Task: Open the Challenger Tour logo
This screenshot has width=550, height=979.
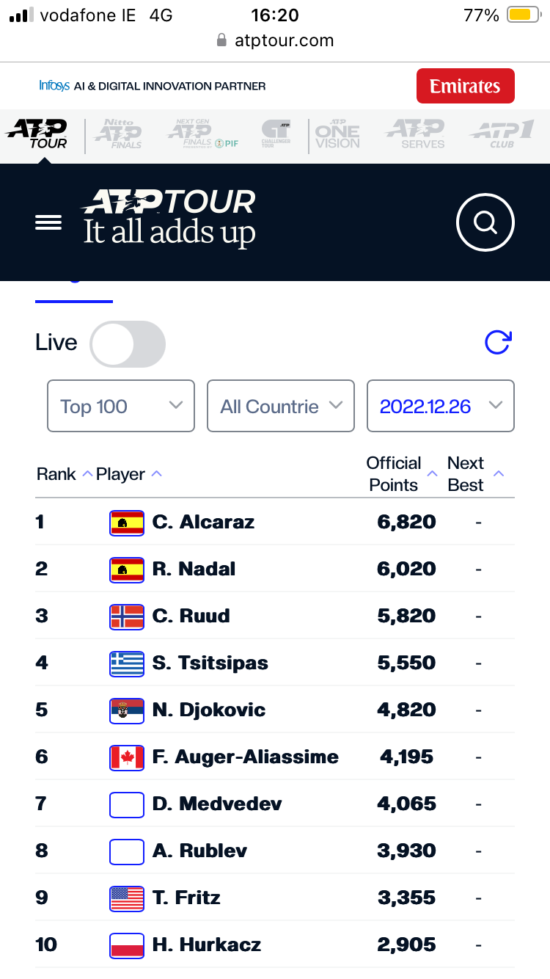Action: [x=276, y=134]
